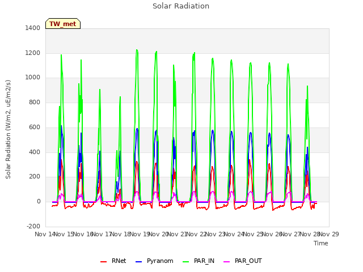Click the 1200 y-axis tick label
363x272 pixels.
[33, 53]
